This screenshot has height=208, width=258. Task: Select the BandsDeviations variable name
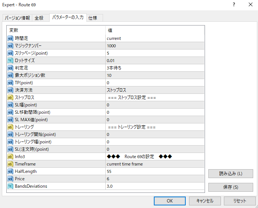coord(31,186)
